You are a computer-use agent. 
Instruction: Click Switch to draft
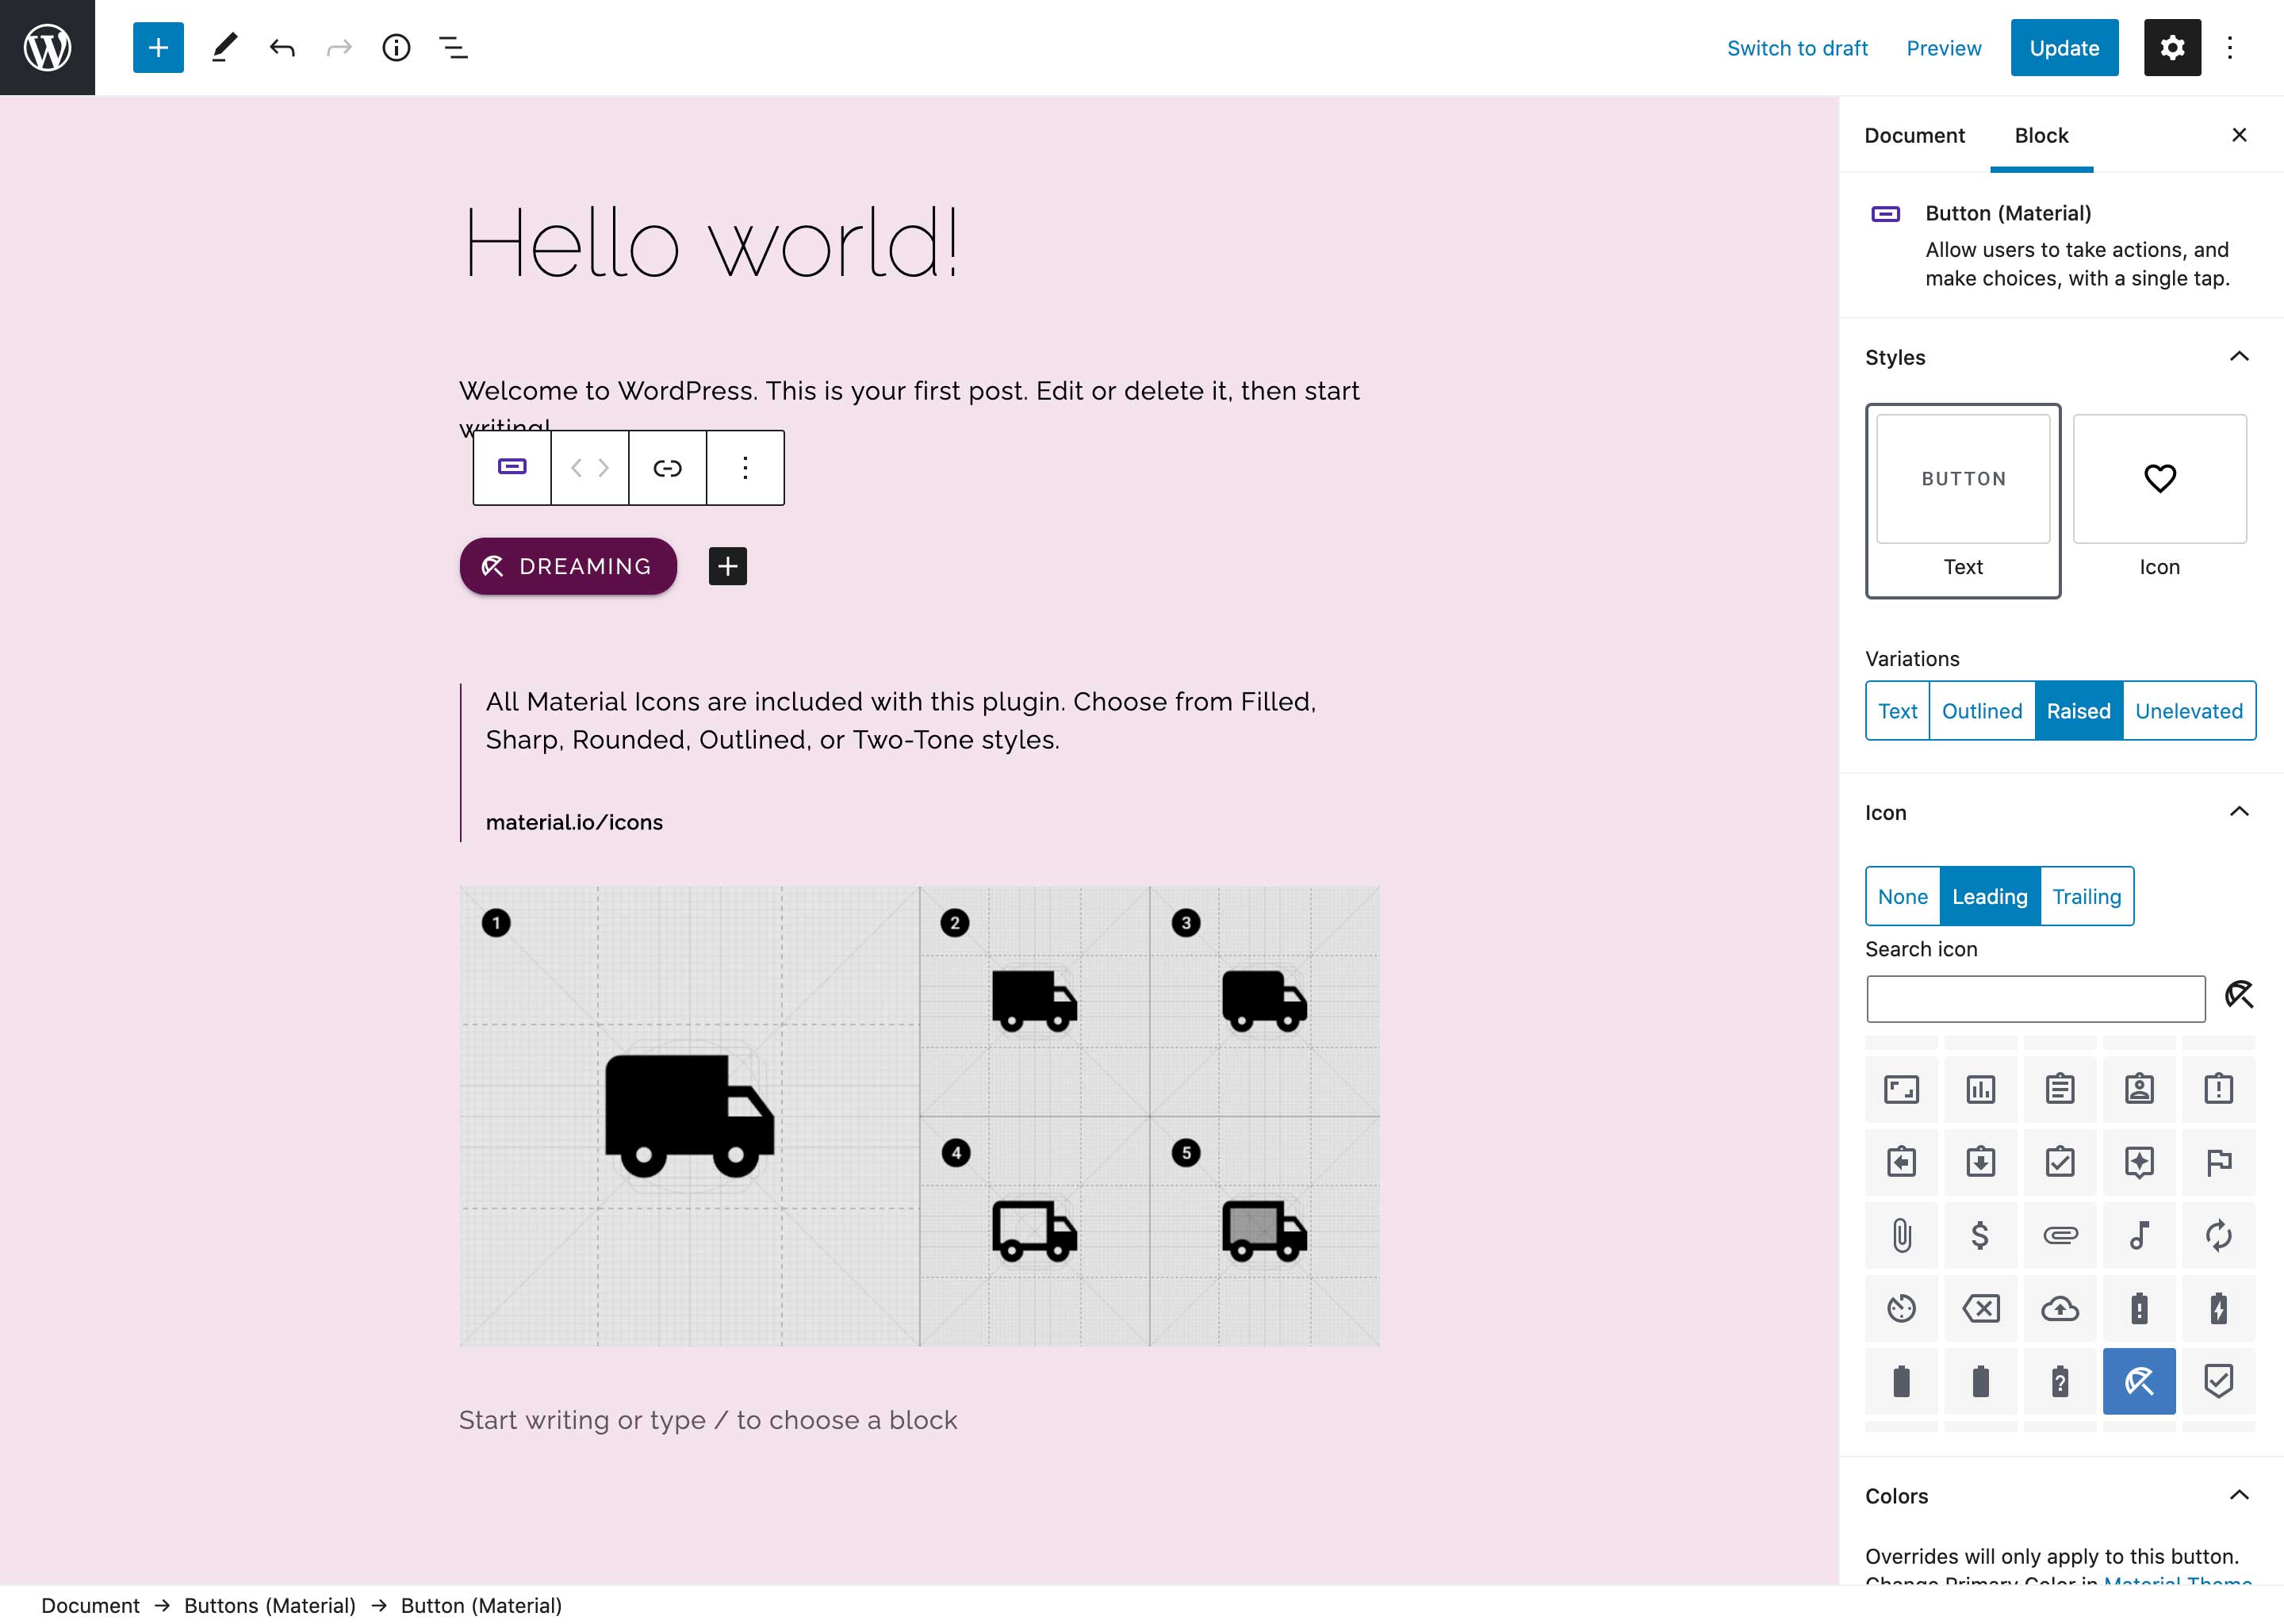pyautogui.click(x=1797, y=48)
